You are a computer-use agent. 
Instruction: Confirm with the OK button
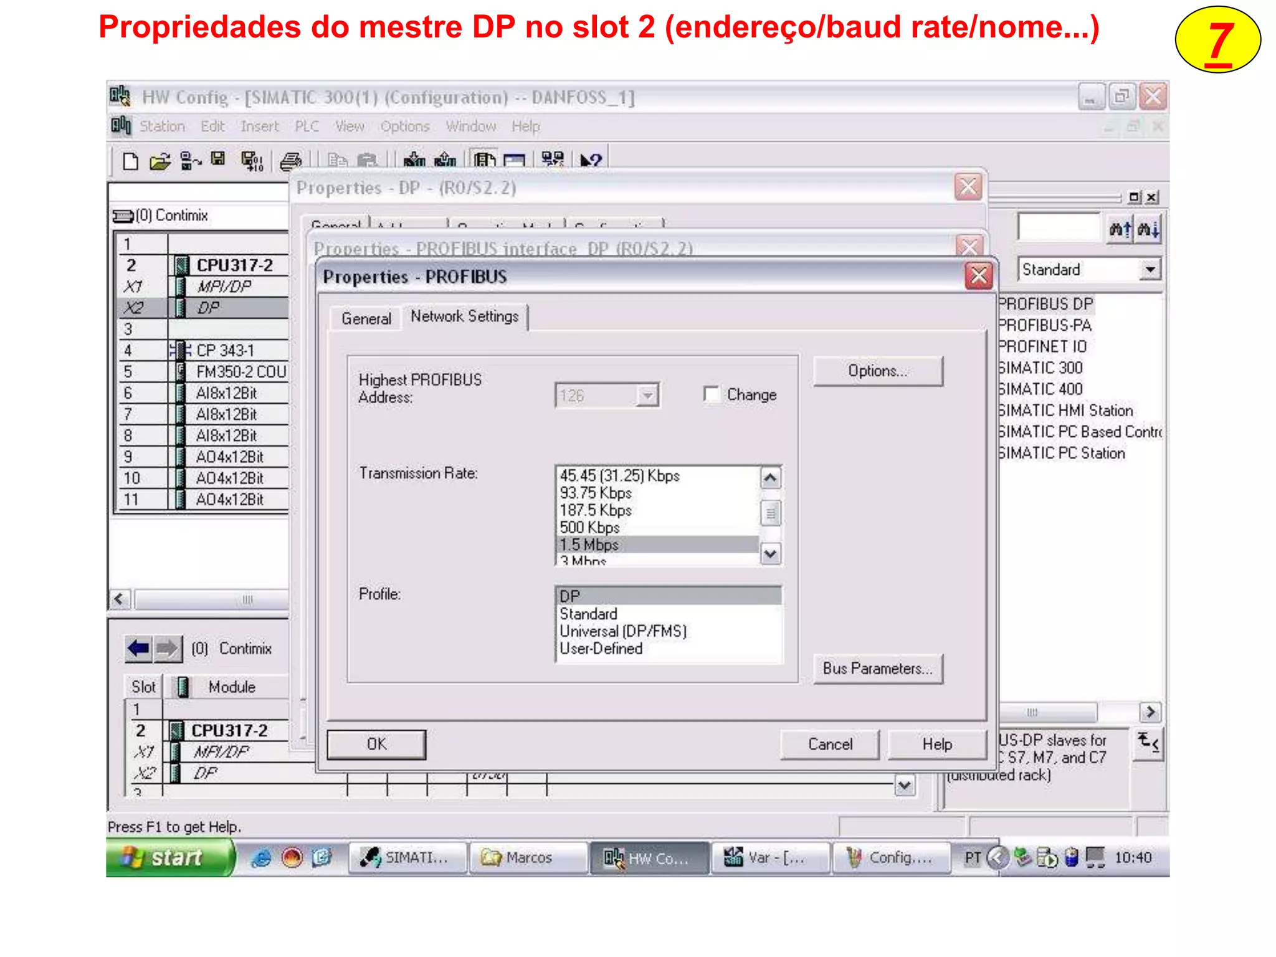click(x=376, y=744)
